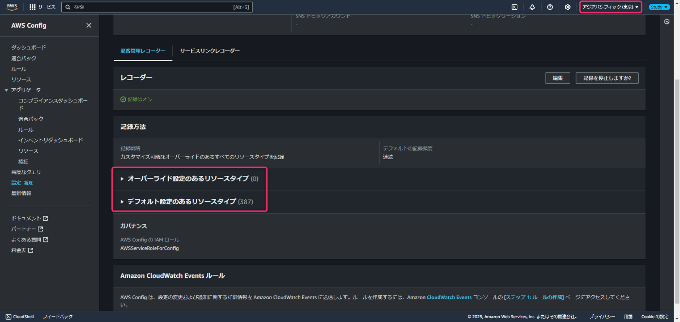Open ドキュメント external link
680x322 pixels.
pyautogui.click(x=30, y=218)
